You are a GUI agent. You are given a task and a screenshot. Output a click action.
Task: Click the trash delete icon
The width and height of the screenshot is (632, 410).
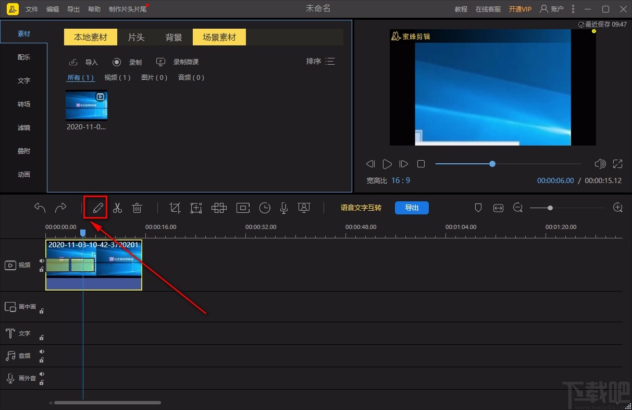pyautogui.click(x=137, y=208)
